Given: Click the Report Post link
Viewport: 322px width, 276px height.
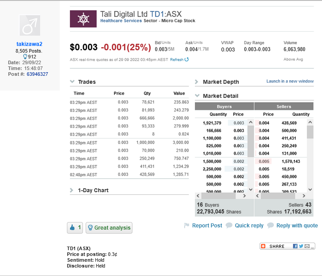Looking at the screenshot, I should tap(207, 226).
